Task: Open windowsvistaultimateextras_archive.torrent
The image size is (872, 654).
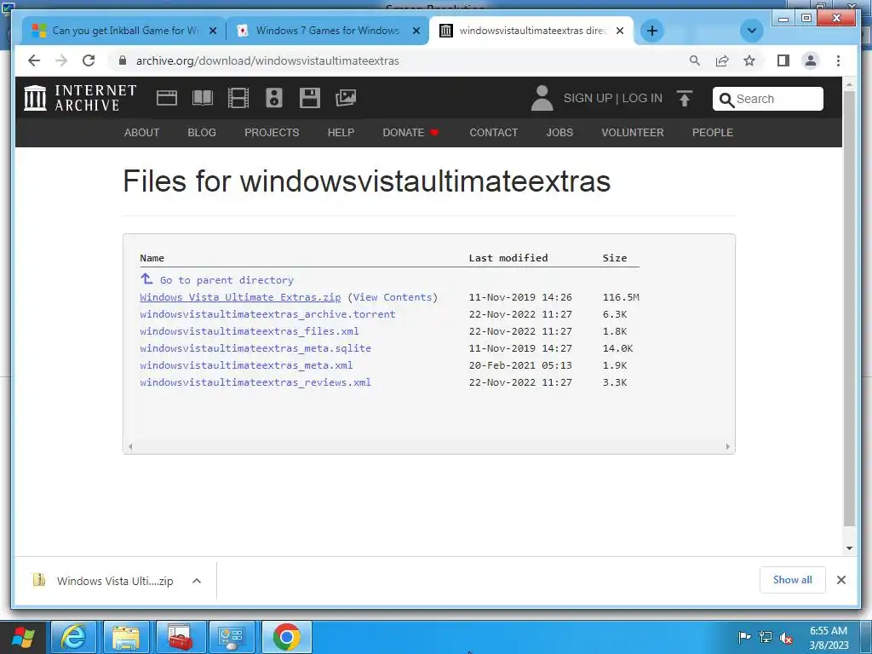Action: tap(267, 314)
